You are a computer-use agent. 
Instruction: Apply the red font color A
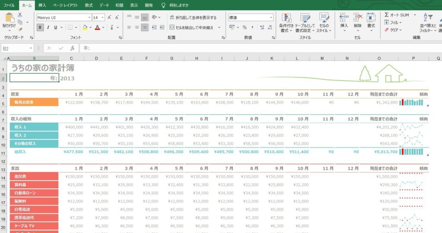click(x=98, y=27)
